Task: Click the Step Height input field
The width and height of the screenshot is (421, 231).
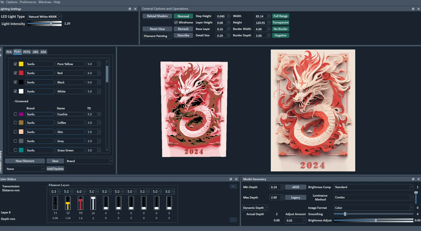Action: pyautogui.click(x=221, y=16)
